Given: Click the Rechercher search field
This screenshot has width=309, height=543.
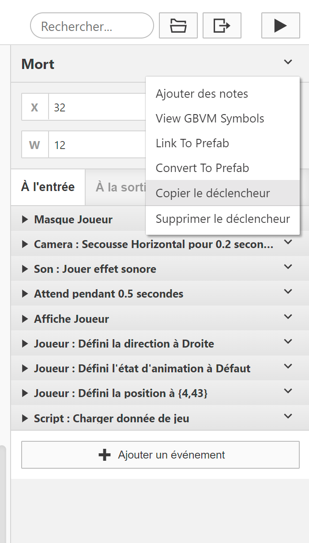Looking at the screenshot, I should 92,26.
